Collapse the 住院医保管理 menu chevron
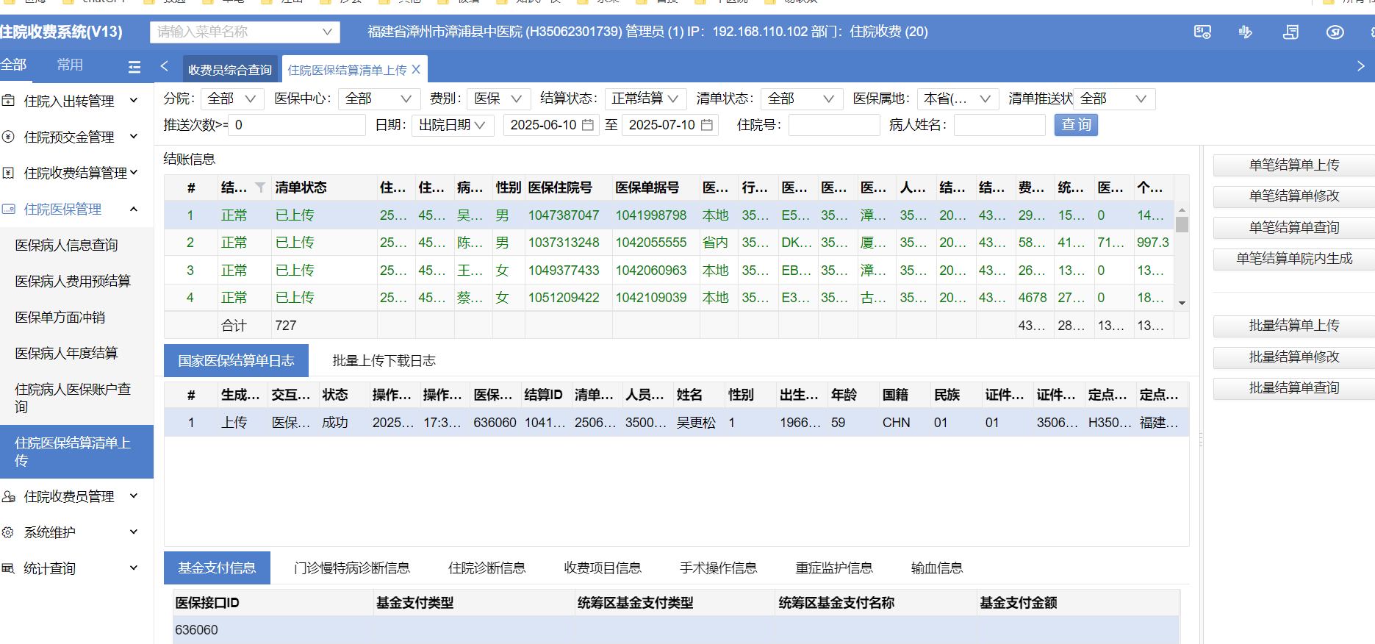The width and height of the screenshot is (1375, 644). (x=134, y=209)
